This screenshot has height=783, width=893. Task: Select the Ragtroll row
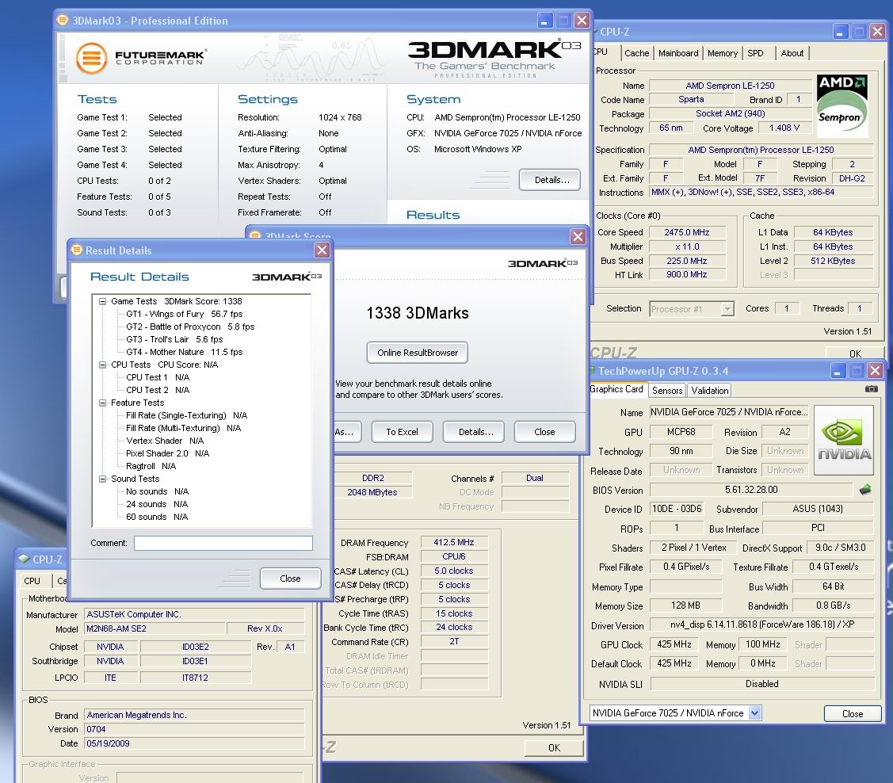[x=151, y=466]
